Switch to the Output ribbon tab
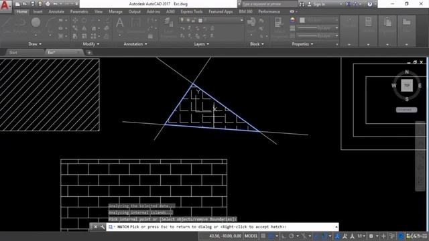 click(x=134, y=11)
